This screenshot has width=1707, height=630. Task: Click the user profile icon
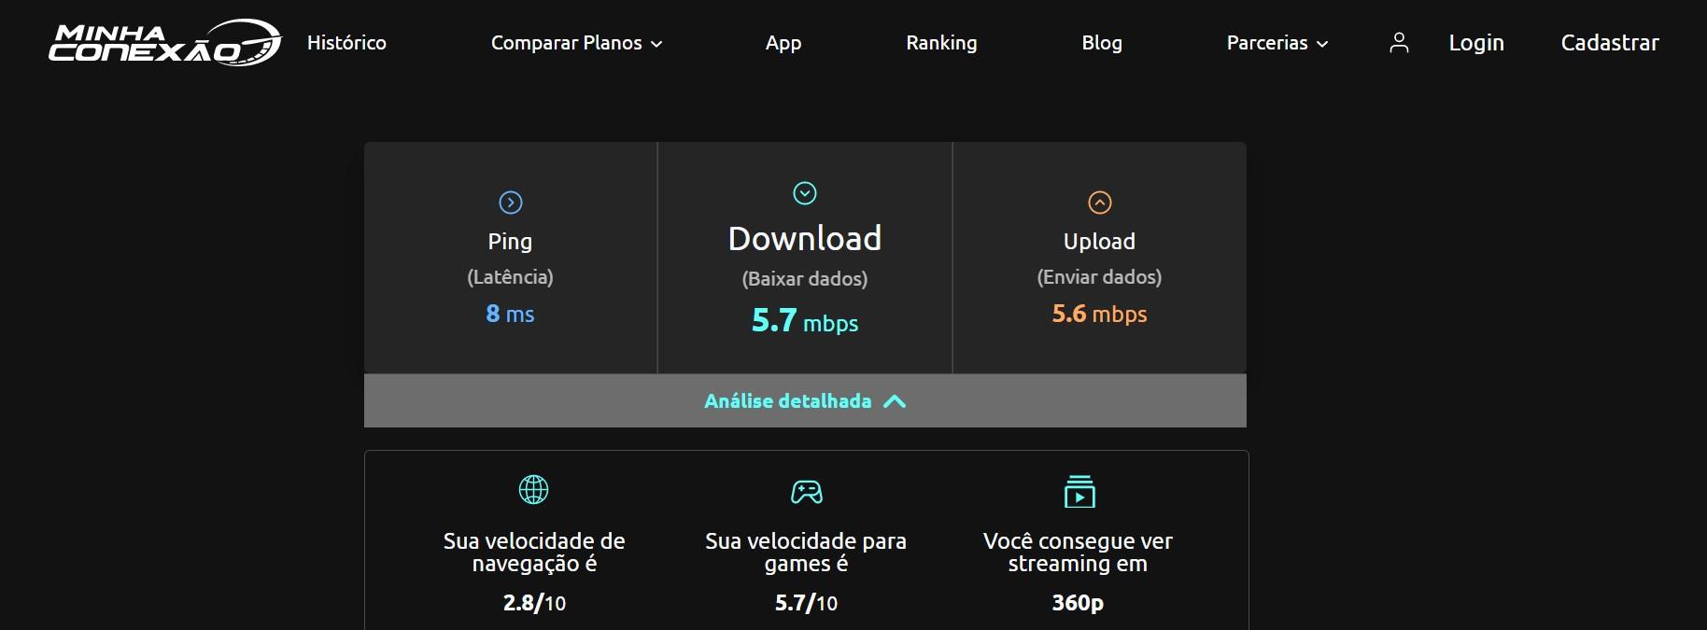pos(1399,43)
